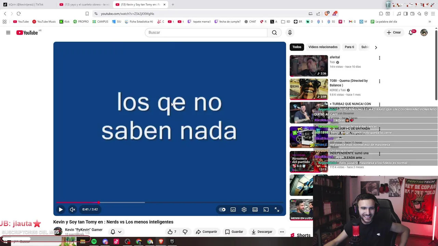Turn on subtitles with the captions icon
Viewport: 438px width, 246px height.
(233, 209)
